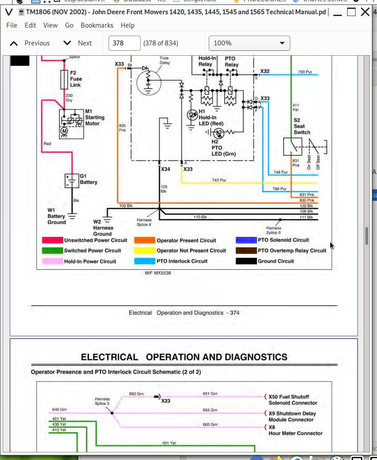Click the 'W1 Battery Ground' label
The image size is (377, 460).
pyautogui.click(x=57, y=216)
